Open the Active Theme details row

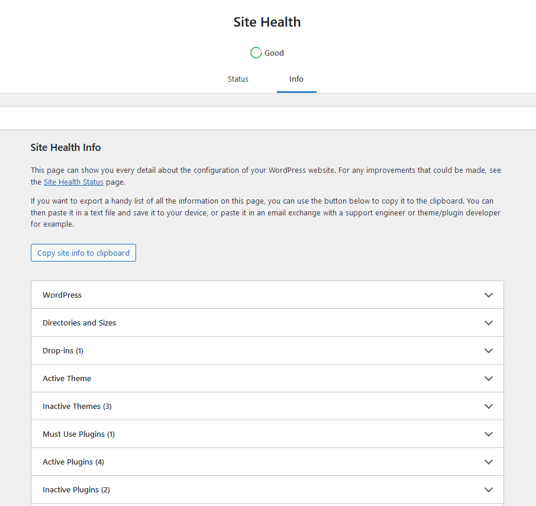(x=267, y=379)
